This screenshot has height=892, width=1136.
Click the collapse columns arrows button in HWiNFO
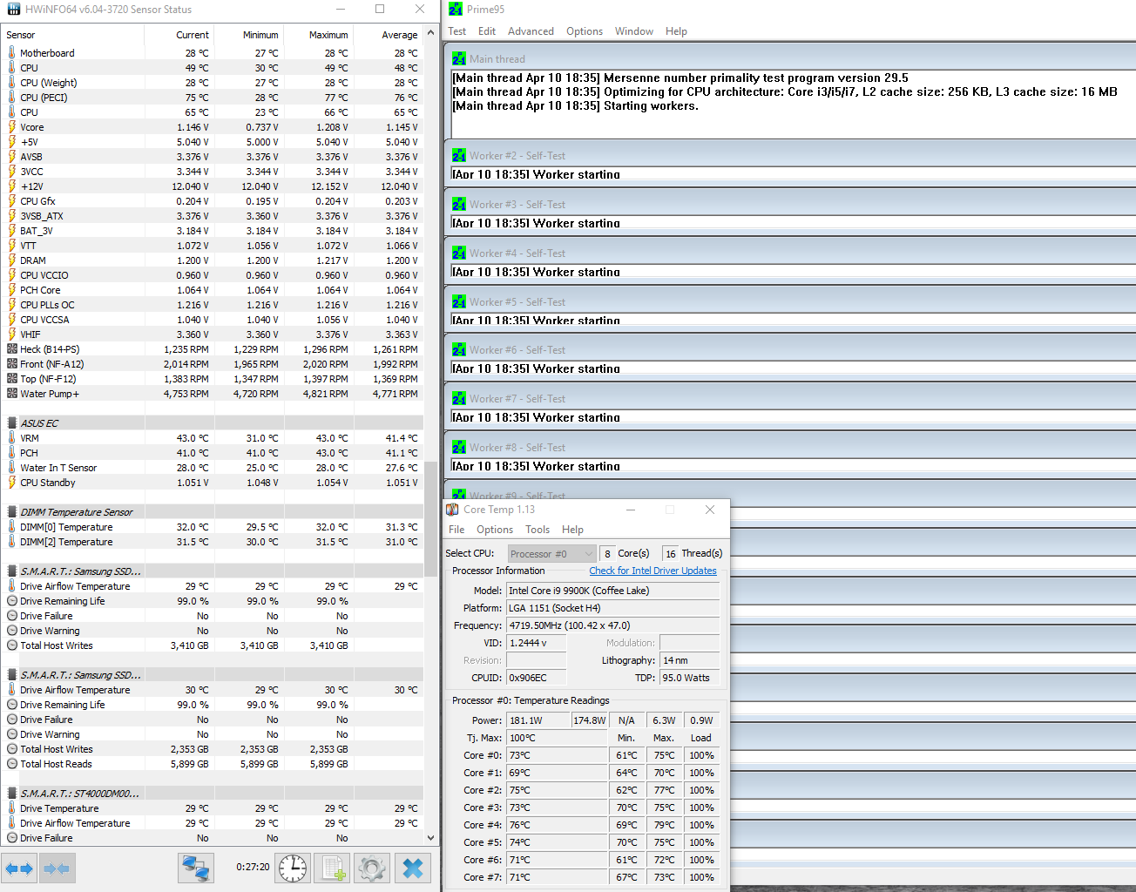pyautogui.click(x=57, y=868)
